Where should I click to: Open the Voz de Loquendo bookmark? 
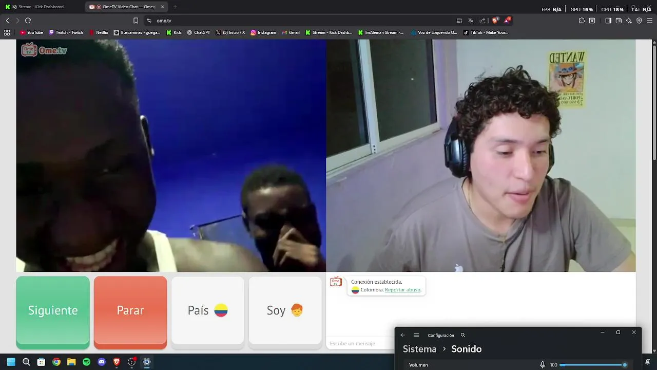pyautogui.click(x=434, y=32)
